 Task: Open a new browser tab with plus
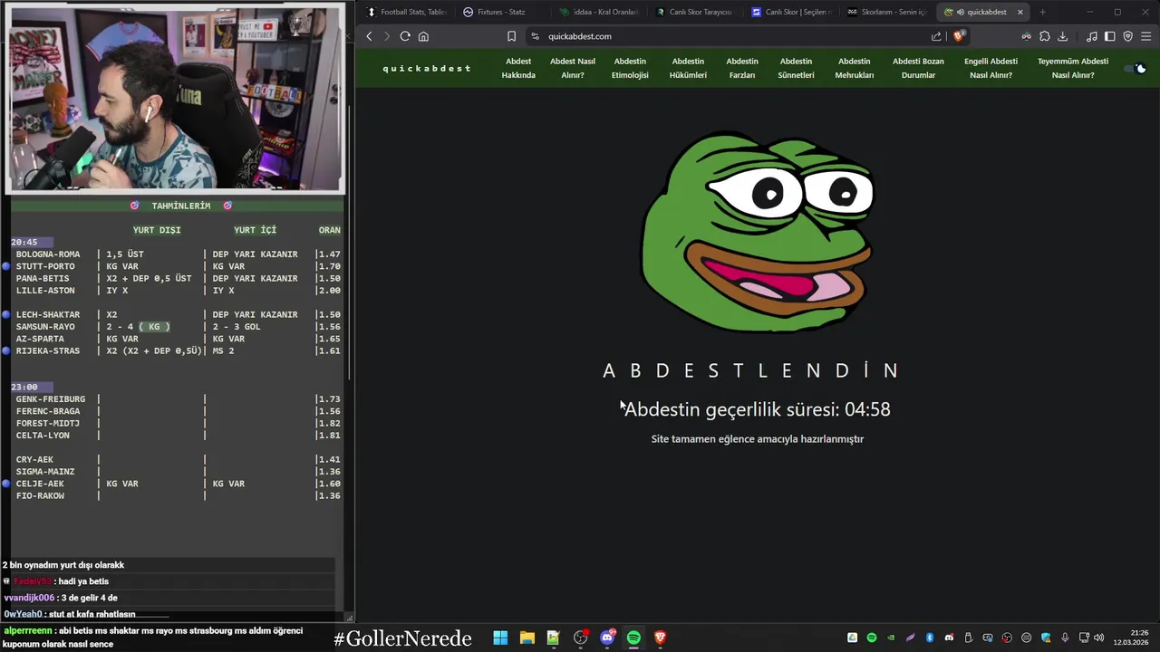1042,12
